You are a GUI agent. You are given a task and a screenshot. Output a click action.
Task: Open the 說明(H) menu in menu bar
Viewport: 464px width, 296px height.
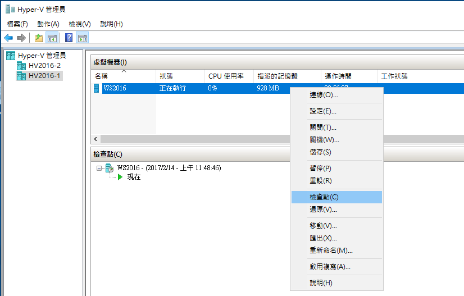[x=112, y=24]
